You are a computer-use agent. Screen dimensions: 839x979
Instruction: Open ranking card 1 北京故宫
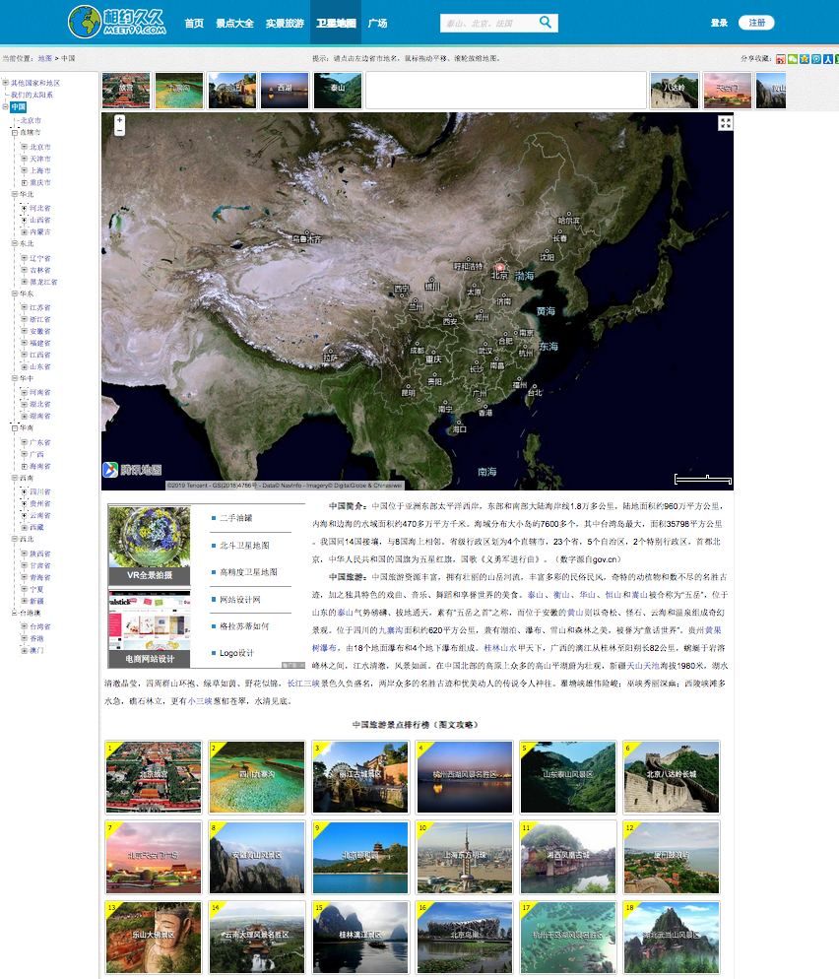click(154, 777)
